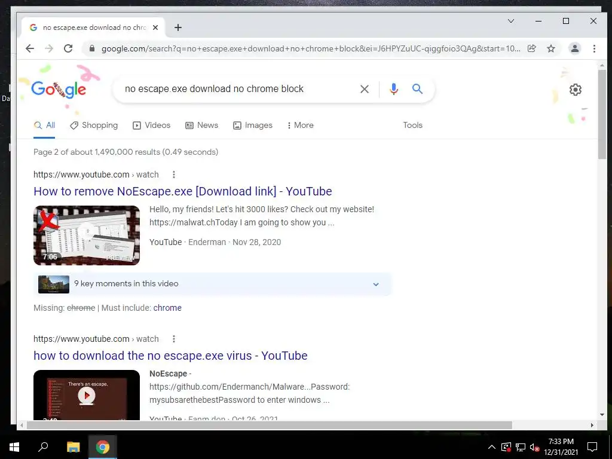
Task: Expand 9 key moments in this video
Action: tap(213, 284)
